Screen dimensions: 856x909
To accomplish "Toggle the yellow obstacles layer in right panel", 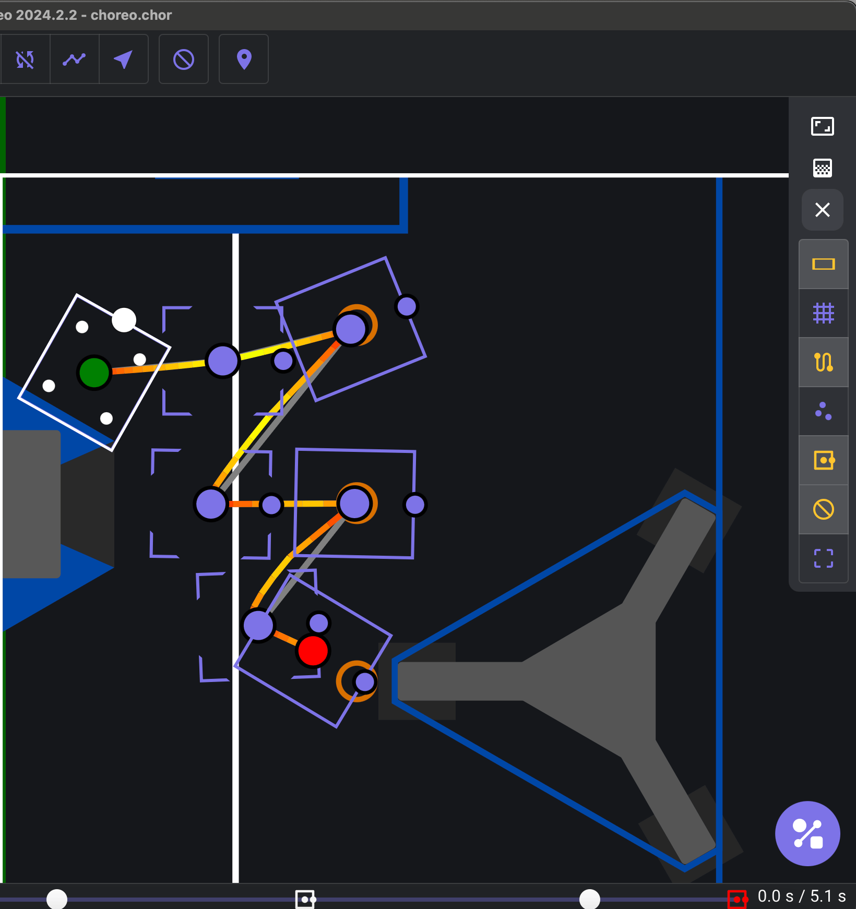I will [823, 509].
